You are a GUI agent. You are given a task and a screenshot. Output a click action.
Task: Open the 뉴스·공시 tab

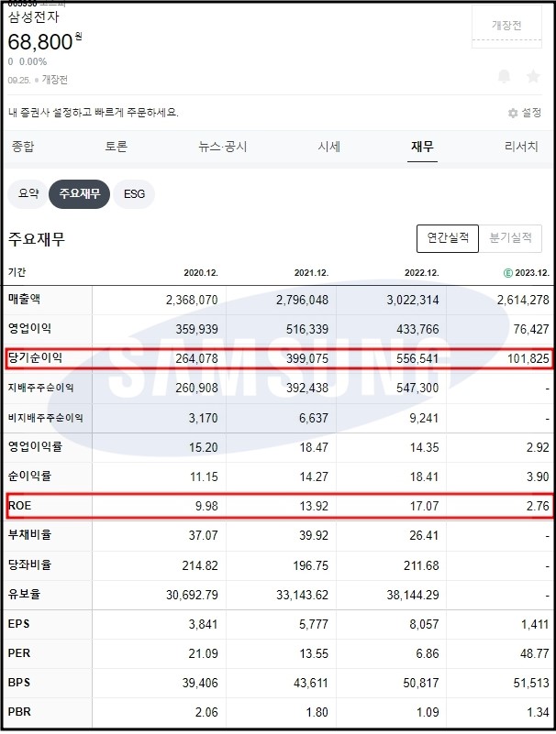point(223,147)
